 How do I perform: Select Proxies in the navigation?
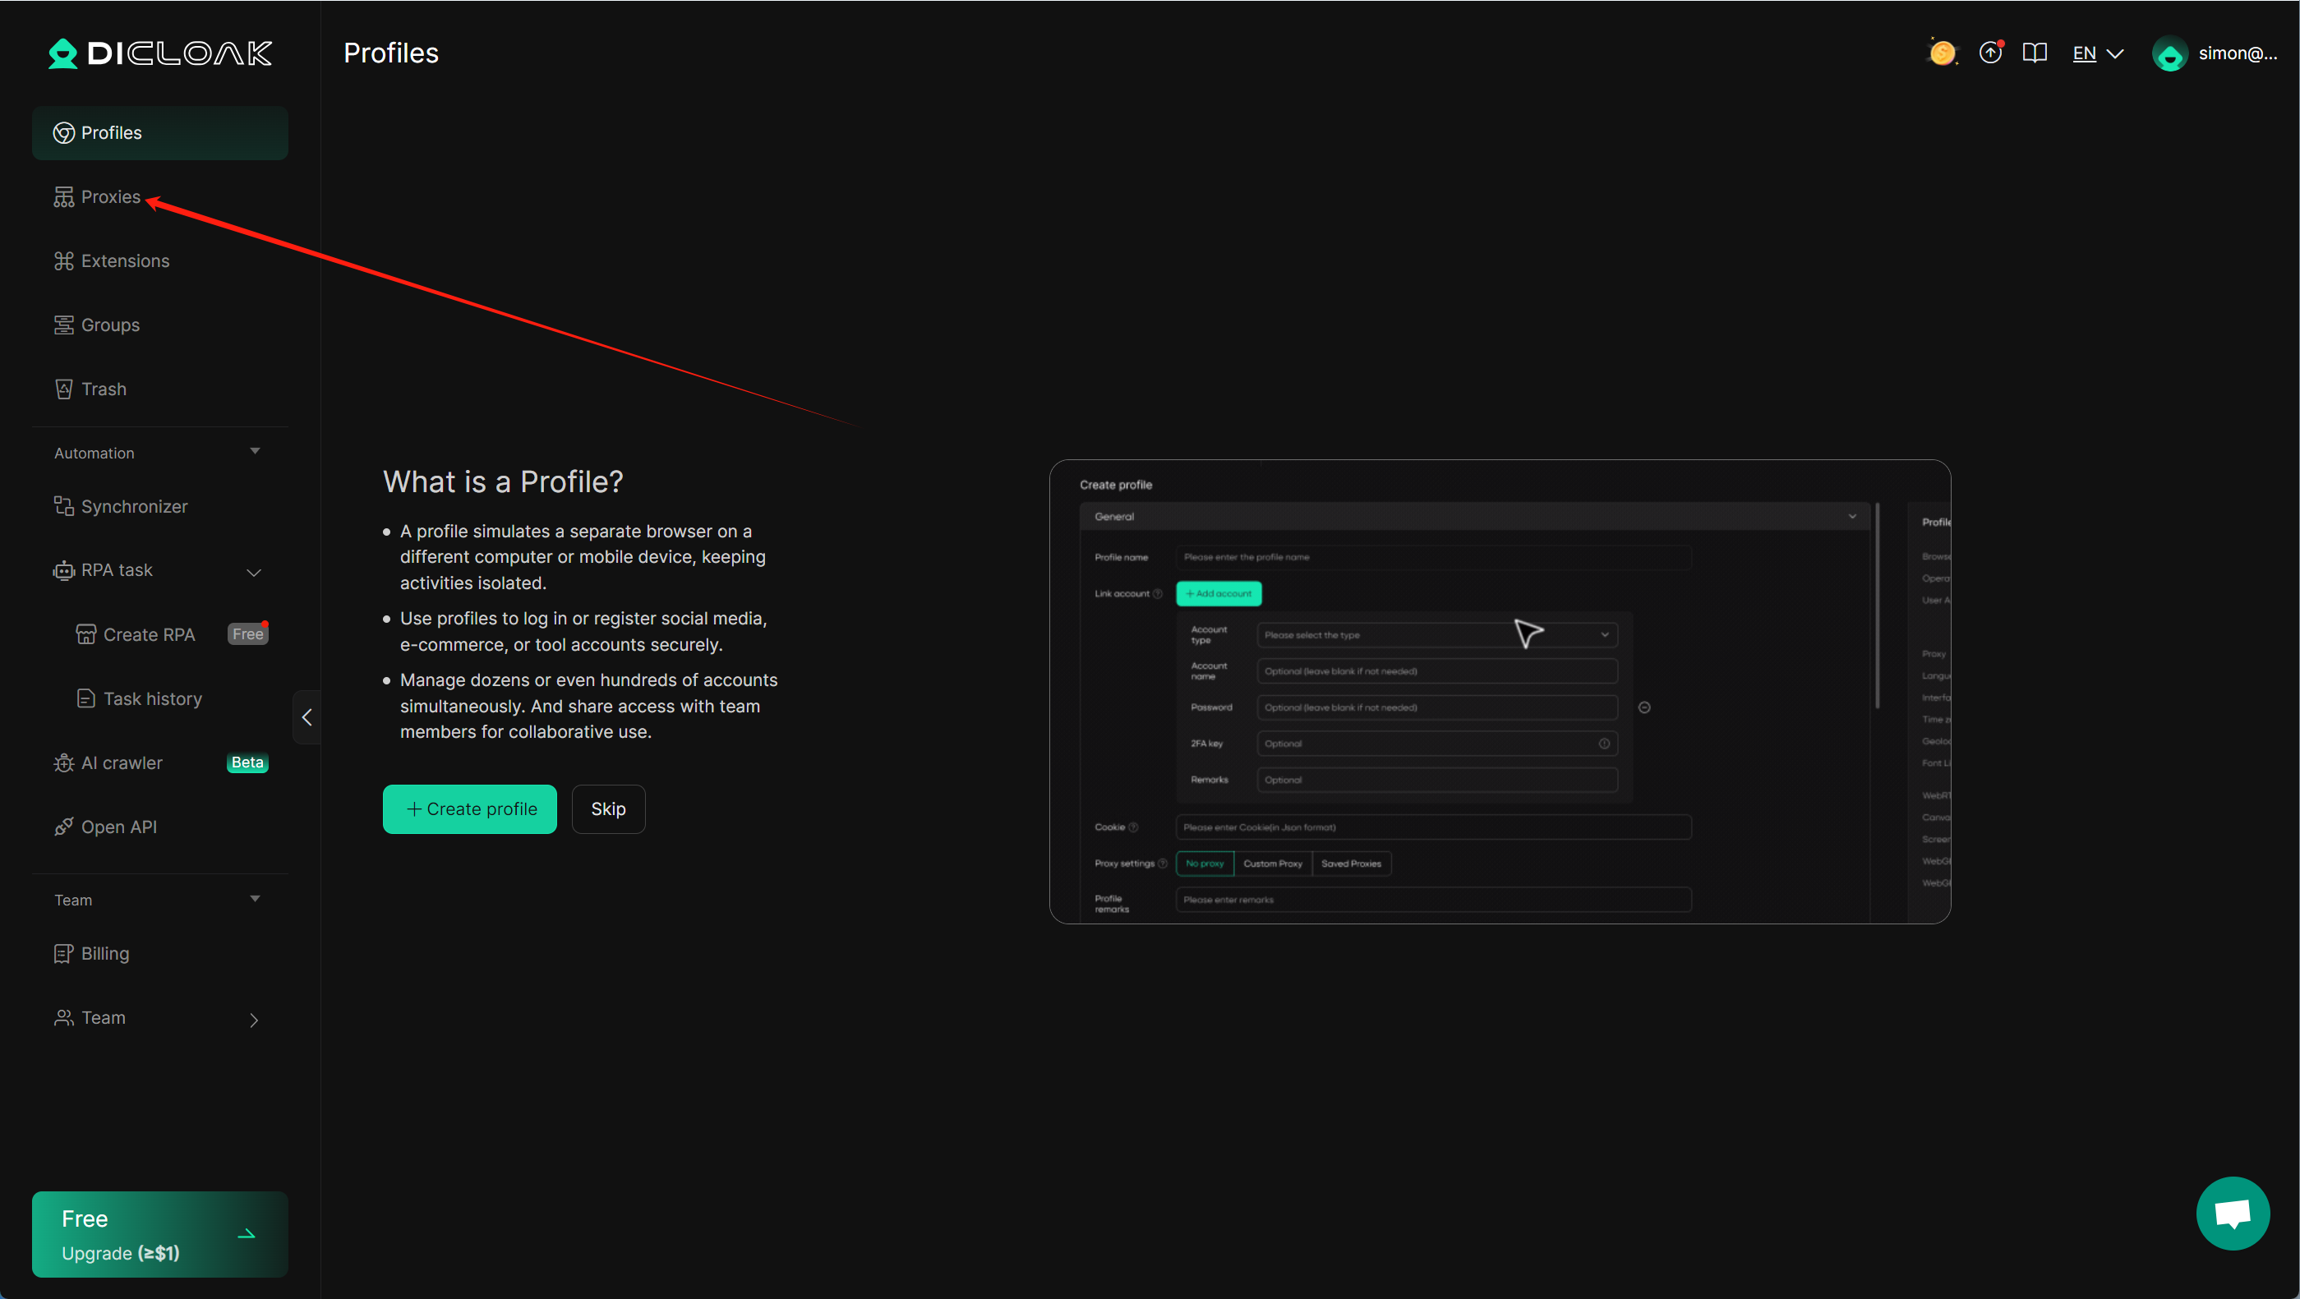[x=109, y=196]
